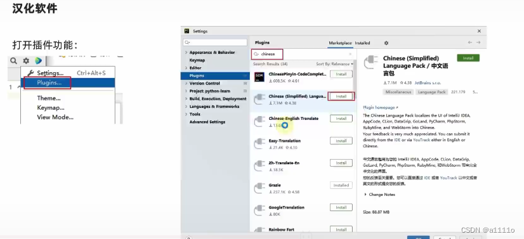Click the plug icon of Grazie
This screenshot has height=239, width=524.
259,188
